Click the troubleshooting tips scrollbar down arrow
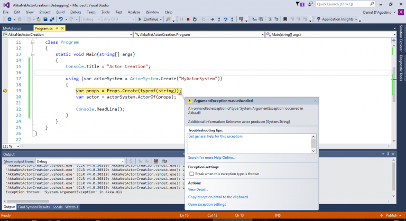406x221 pixels. click(313, 151)
